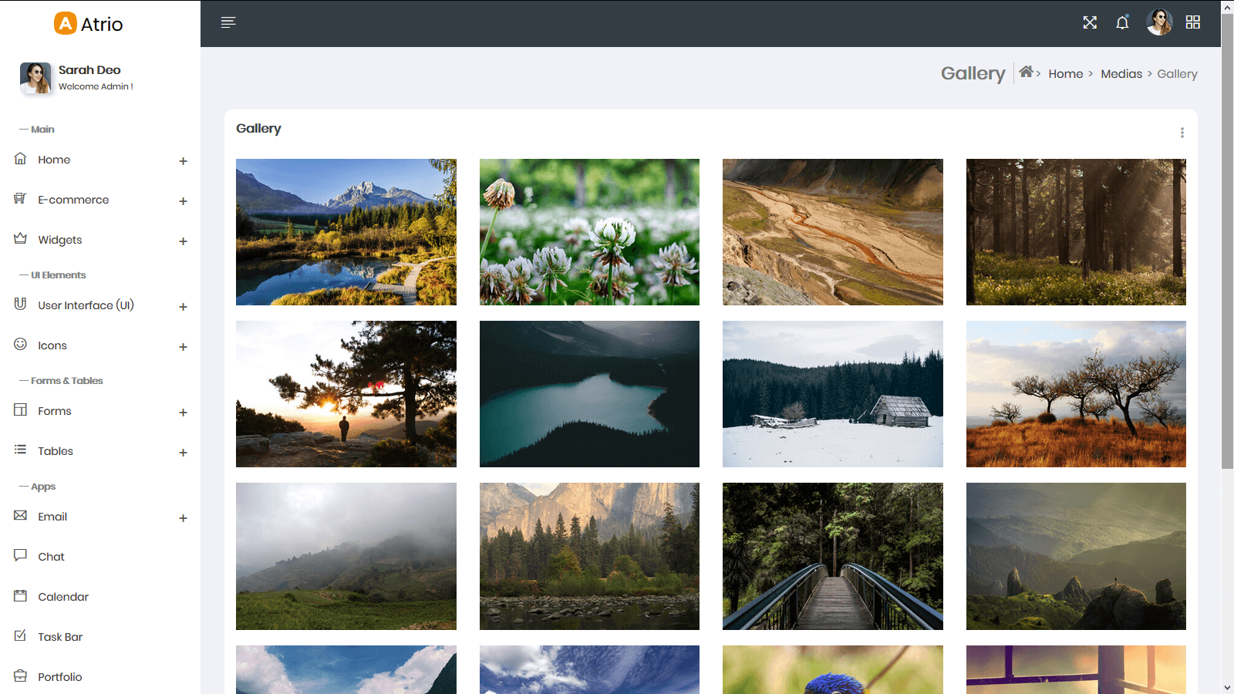Click the fullscreen expand icon
Image resolution: width=1234 pixels, height=694 pixels.
pos(1089,22)
